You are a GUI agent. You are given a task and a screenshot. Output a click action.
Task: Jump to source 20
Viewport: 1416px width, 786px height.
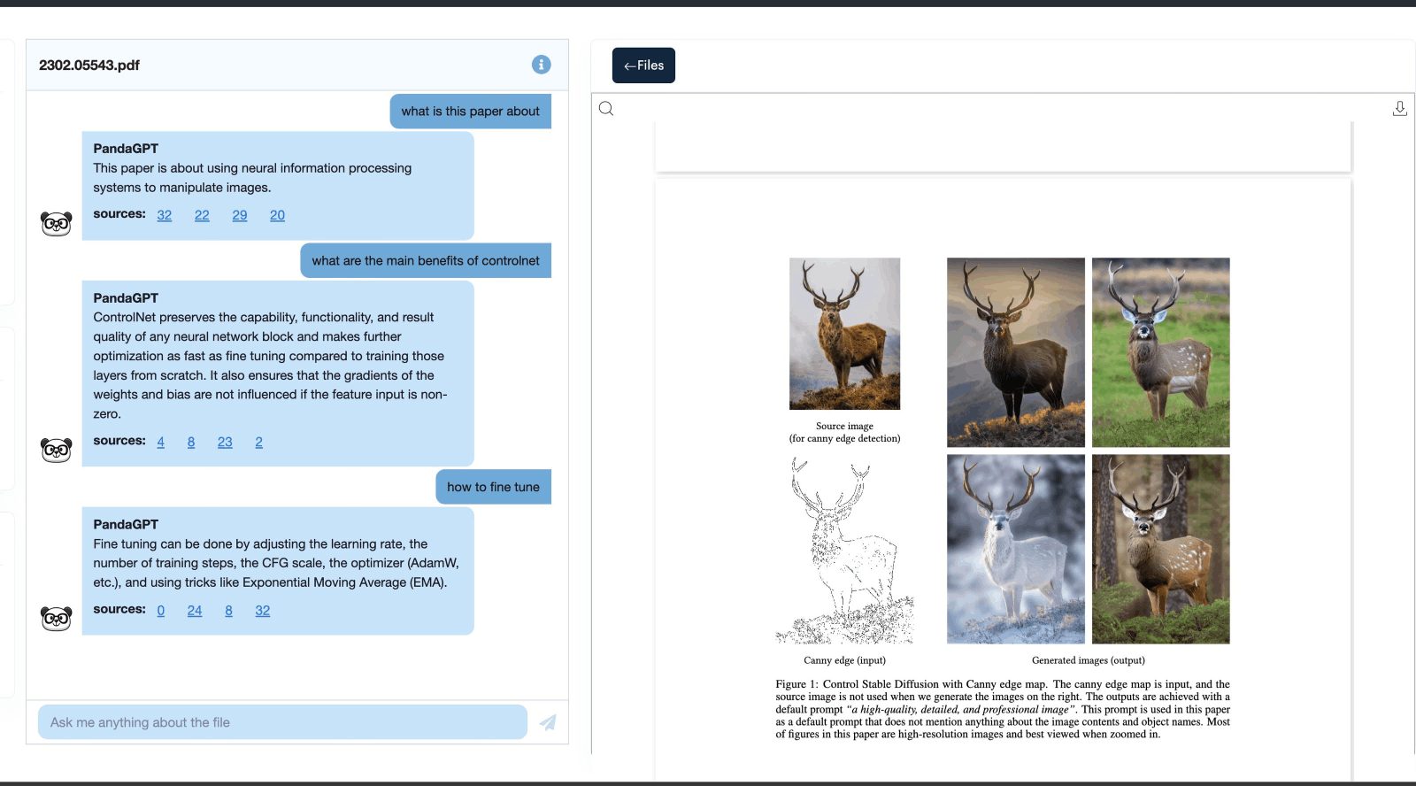[277, 215]
